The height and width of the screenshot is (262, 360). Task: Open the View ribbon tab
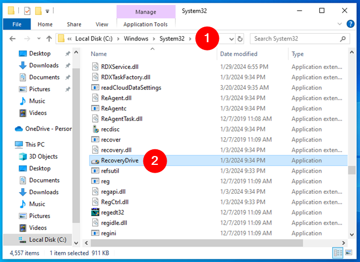click(x=102, y=24)
